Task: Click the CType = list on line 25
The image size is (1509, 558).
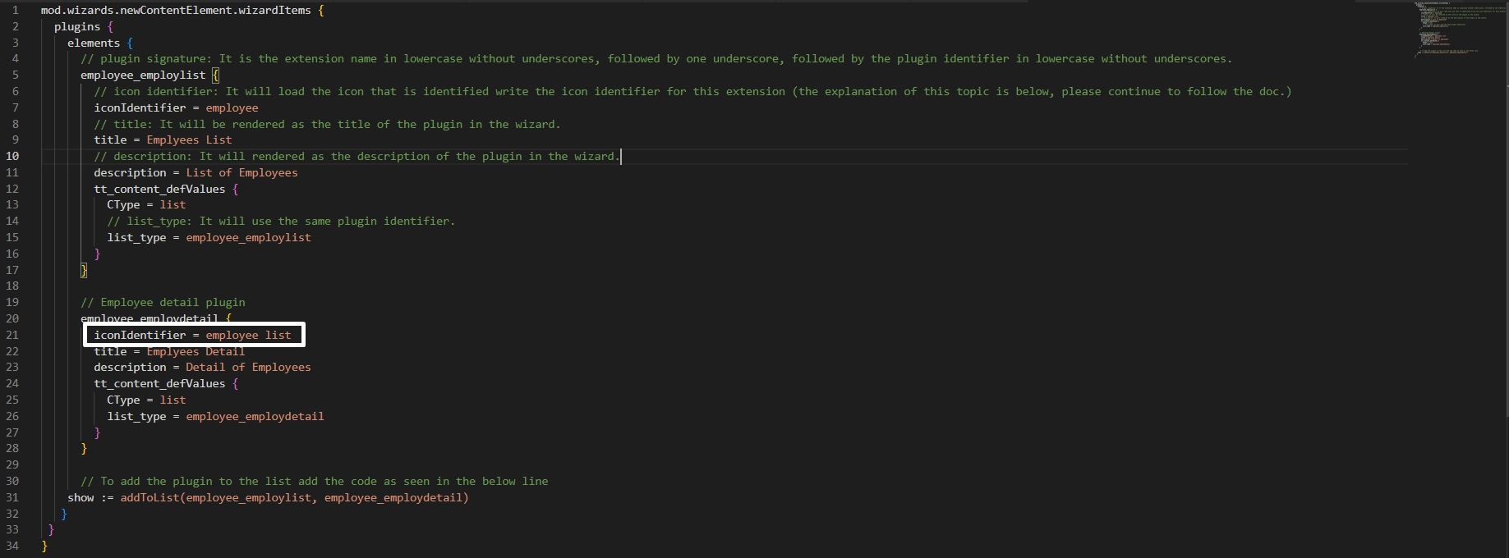Action: pos(146,400)
